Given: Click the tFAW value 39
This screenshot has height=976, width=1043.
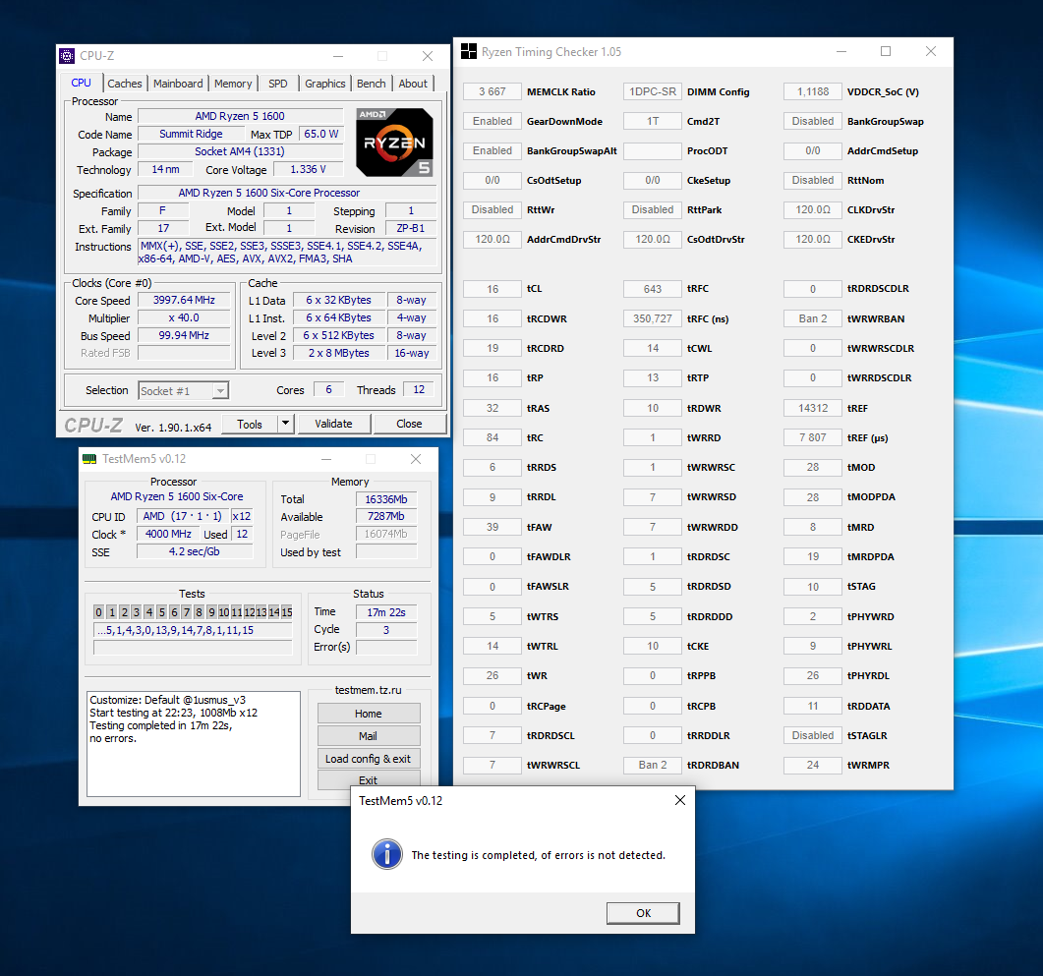Looking at the screenshot, I should (x=493, y=527).
